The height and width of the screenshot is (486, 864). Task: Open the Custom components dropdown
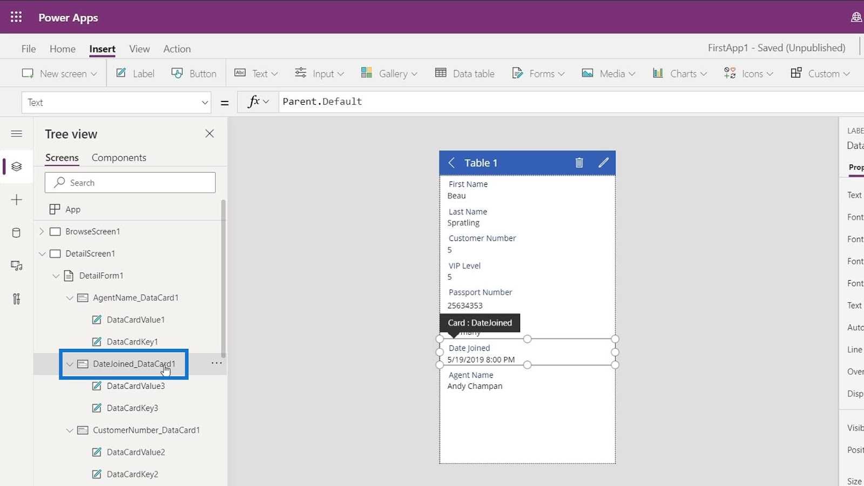(x=820, y=73)
